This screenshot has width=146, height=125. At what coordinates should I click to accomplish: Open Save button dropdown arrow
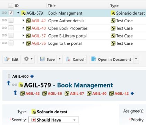point(60,59)
